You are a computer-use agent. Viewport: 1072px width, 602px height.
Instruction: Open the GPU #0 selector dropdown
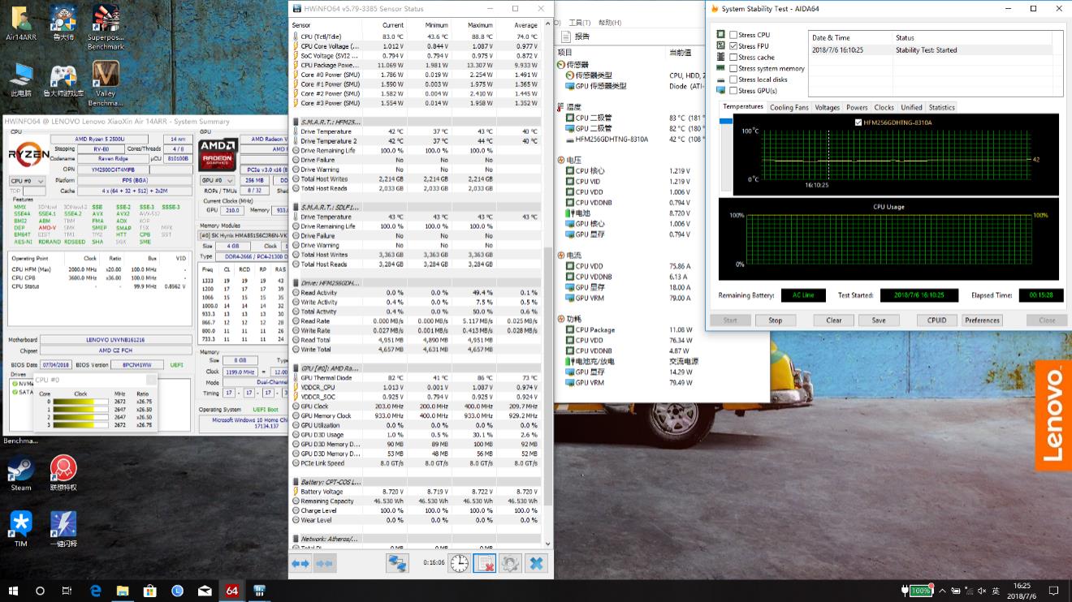(218, 180)
